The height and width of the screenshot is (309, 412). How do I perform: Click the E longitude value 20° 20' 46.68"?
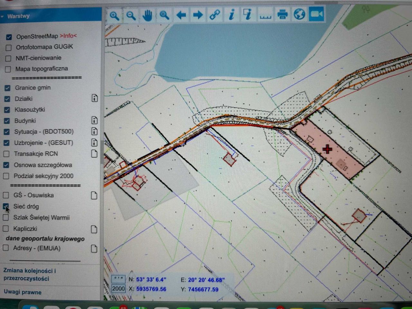206,280
